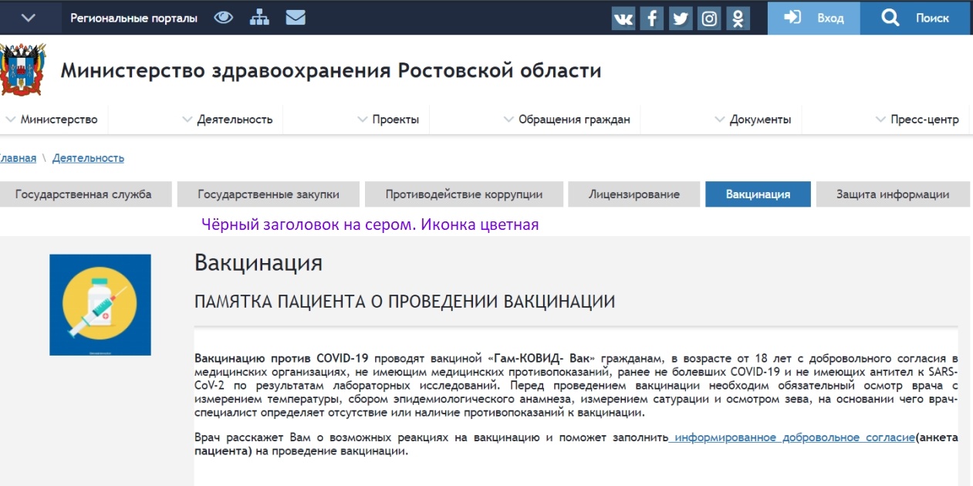Open the sitemap icon in top bar
Viewport: 973px width, 486px height.
coord(259,17)
